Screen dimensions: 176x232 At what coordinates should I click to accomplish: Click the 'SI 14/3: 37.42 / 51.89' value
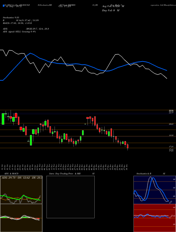[27, 20]
